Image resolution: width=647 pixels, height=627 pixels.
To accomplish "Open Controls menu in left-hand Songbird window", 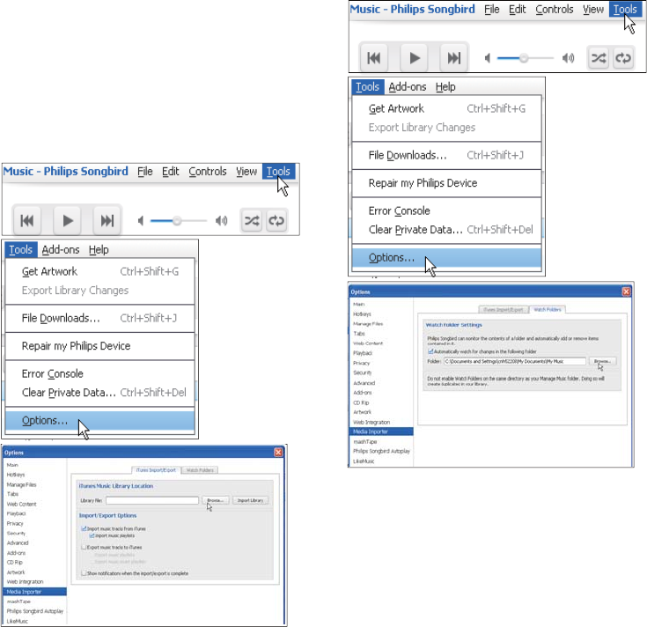I will tap(208, 172).
